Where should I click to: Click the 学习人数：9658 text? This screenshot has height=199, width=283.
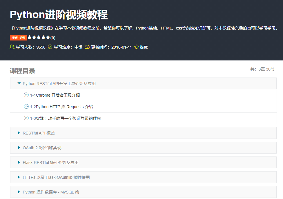pyautogui.click(x=31, y=47)
